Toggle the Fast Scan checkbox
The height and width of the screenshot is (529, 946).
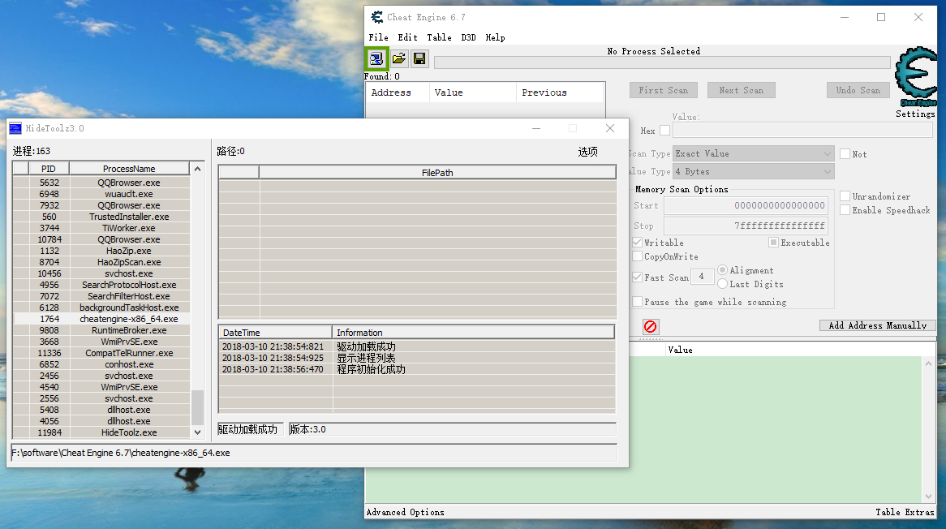pos(637,277)
